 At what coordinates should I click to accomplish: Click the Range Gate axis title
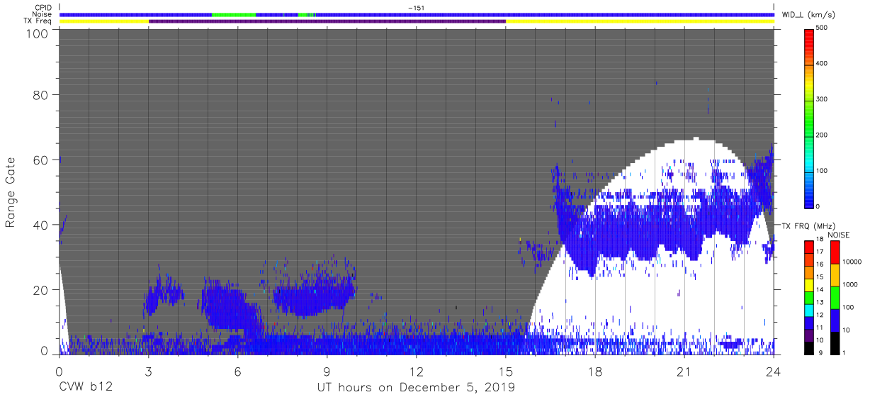point(11,192)
